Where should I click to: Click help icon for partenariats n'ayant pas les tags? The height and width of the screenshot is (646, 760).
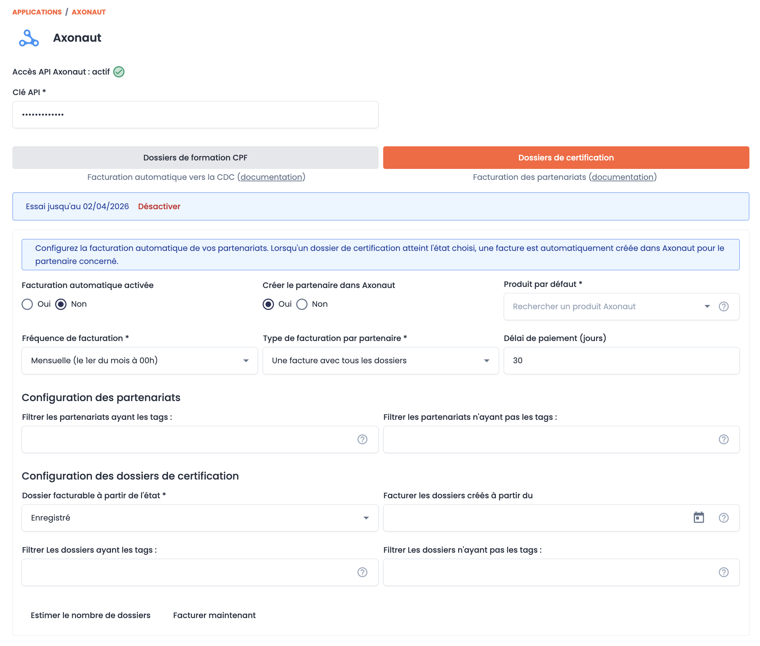(723, 439)
